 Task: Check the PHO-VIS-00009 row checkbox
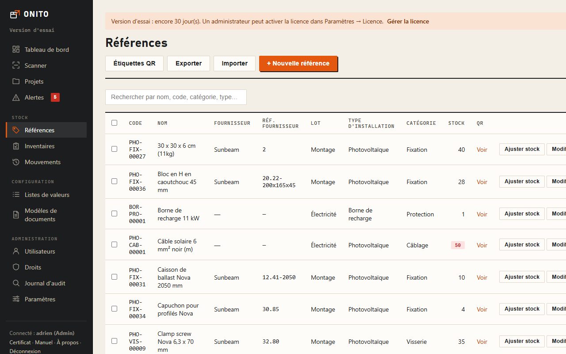click(x=115, y=341)
